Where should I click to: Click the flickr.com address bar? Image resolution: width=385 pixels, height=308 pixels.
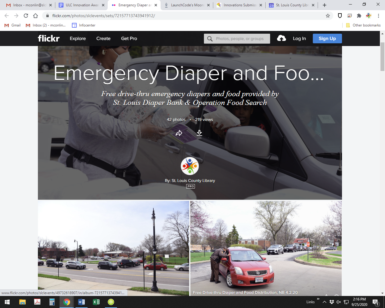[186, 16]
